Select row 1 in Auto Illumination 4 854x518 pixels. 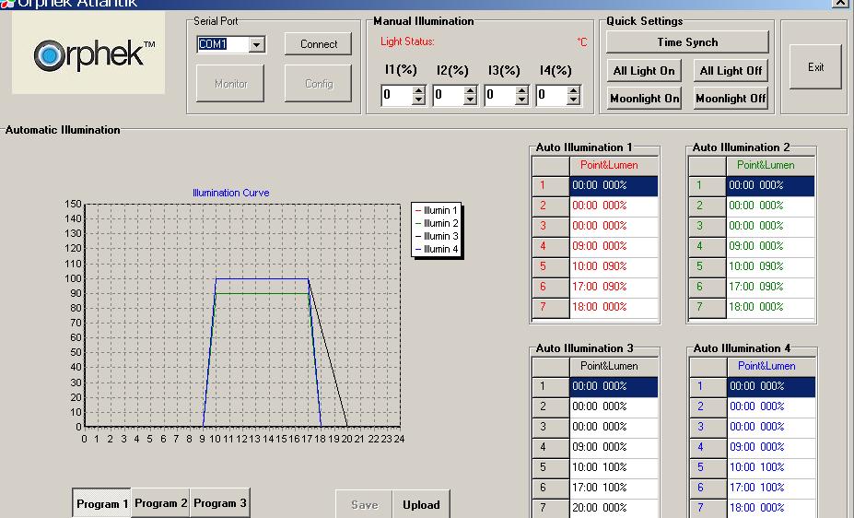(x=752, y=386)
